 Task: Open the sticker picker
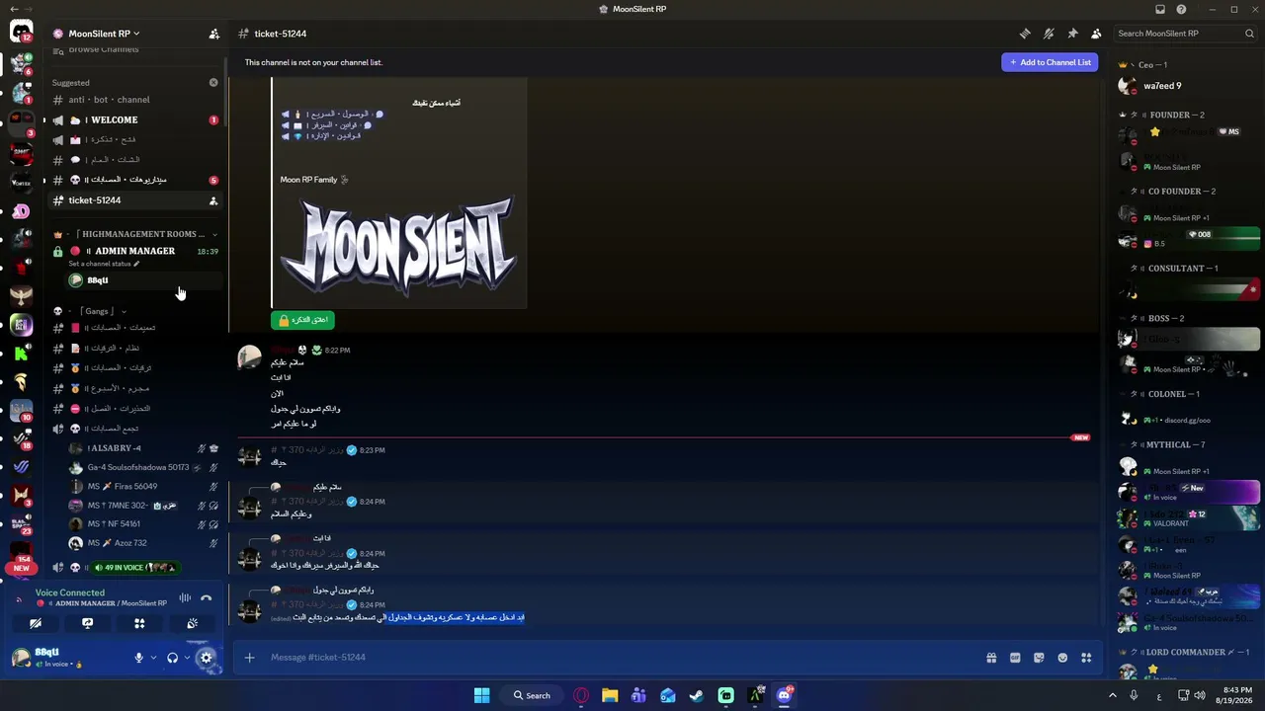tap(1039, 658)
